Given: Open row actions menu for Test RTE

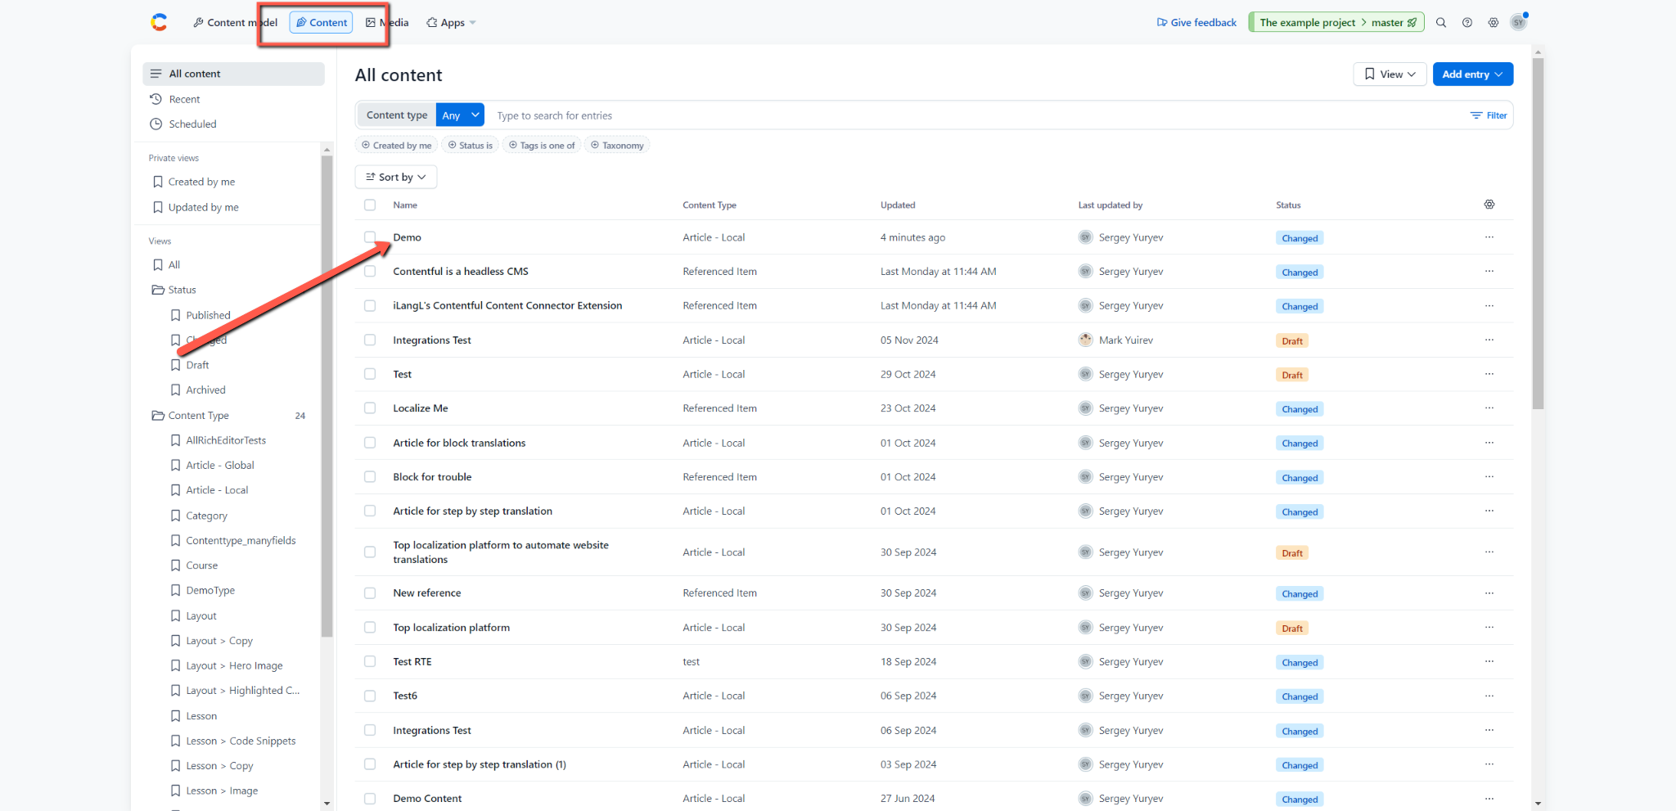Looking at the screenshot, I should click(1489, 661).
